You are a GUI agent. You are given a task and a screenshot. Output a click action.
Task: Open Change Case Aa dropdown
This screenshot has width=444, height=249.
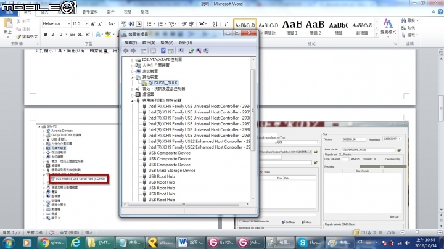[x=111, y=24]
